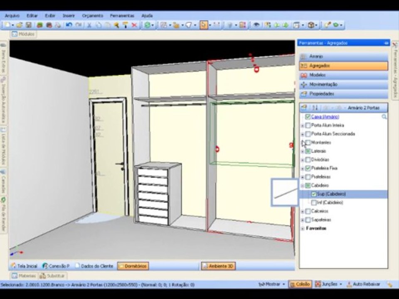
Task: Click the Propriedades panel button
Action: pos(344,94)
